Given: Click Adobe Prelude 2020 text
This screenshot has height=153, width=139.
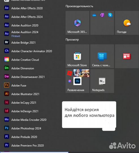Looking at the screenshot, I should pos(24,137).
